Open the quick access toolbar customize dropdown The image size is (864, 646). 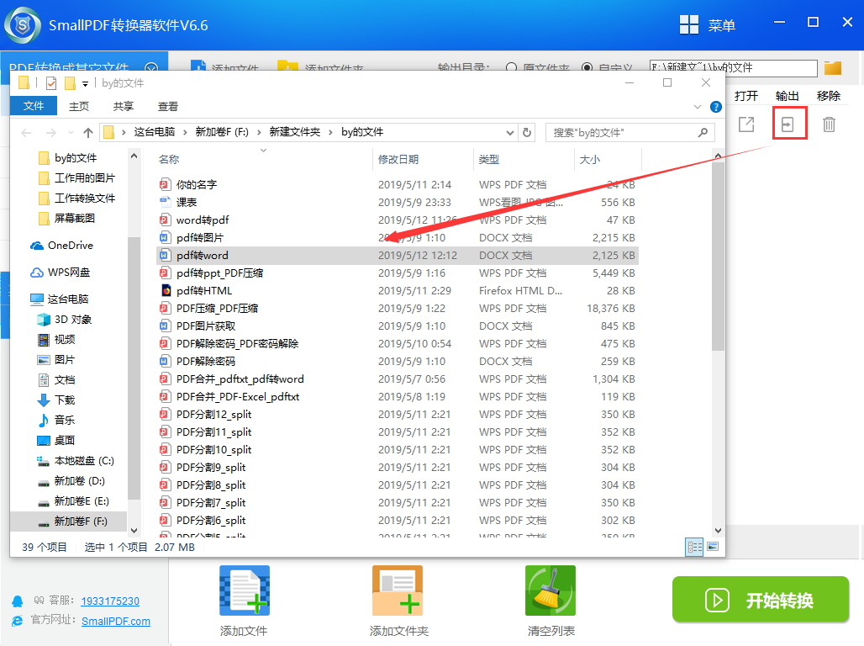pos(85,84)
